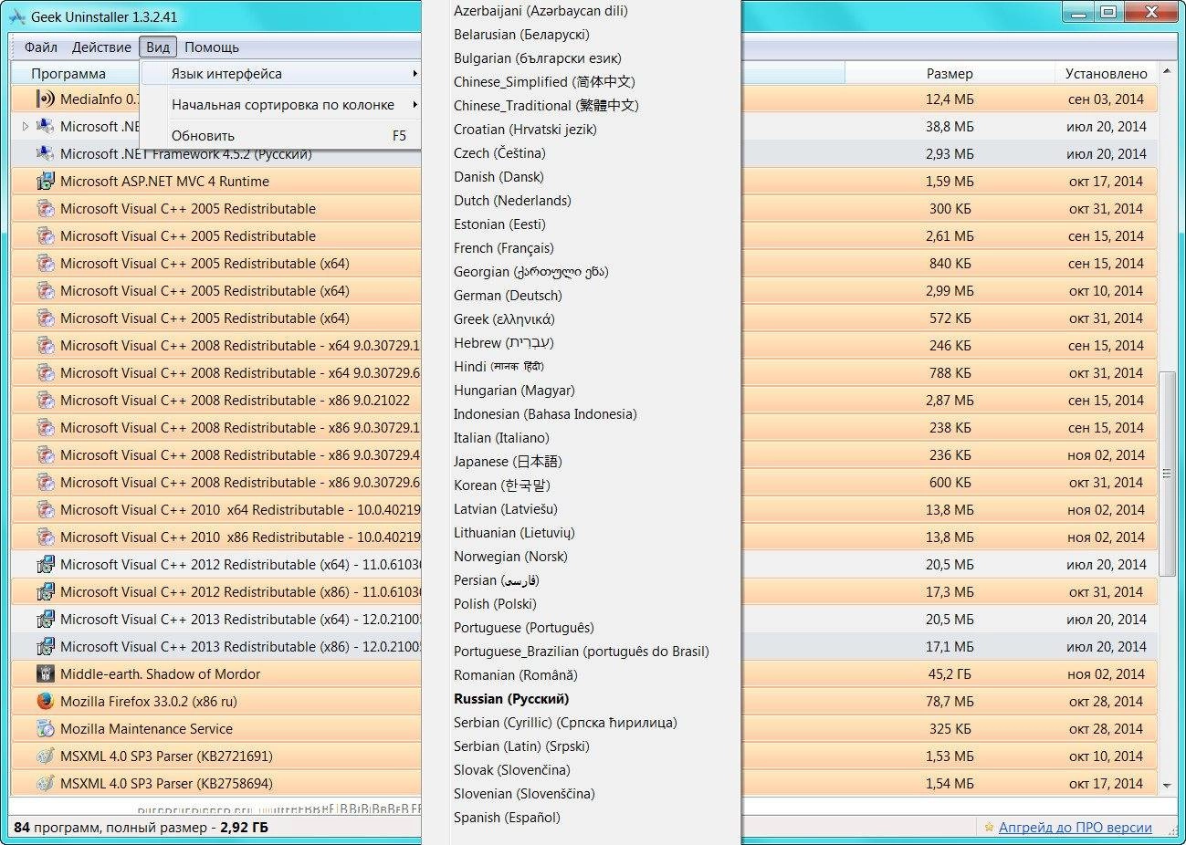Choose Korean from language list
The width and height of the screenshot is (1186, 845).
pos(502,485)
